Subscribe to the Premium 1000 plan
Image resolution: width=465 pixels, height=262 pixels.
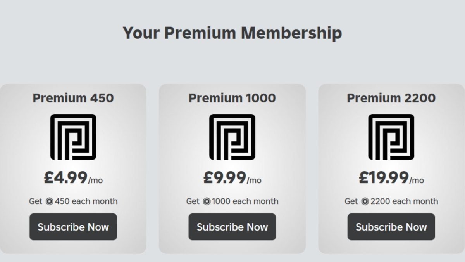point(232,227)
